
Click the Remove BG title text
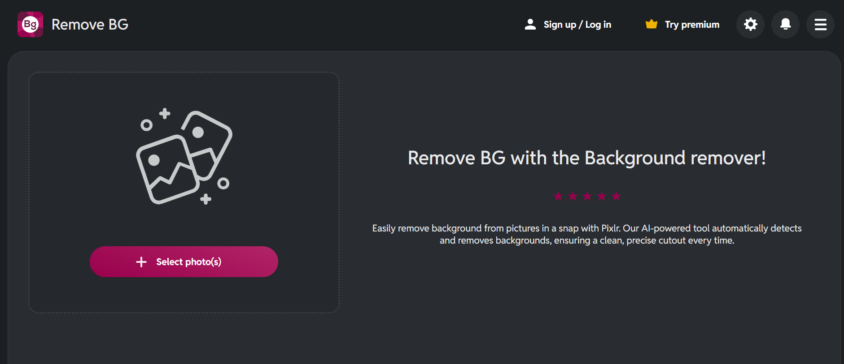(90, 25)
